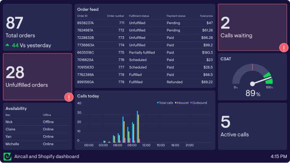Click the Inbound legend marker
Screen dimensions: 290x163
(x=176, y=103)
